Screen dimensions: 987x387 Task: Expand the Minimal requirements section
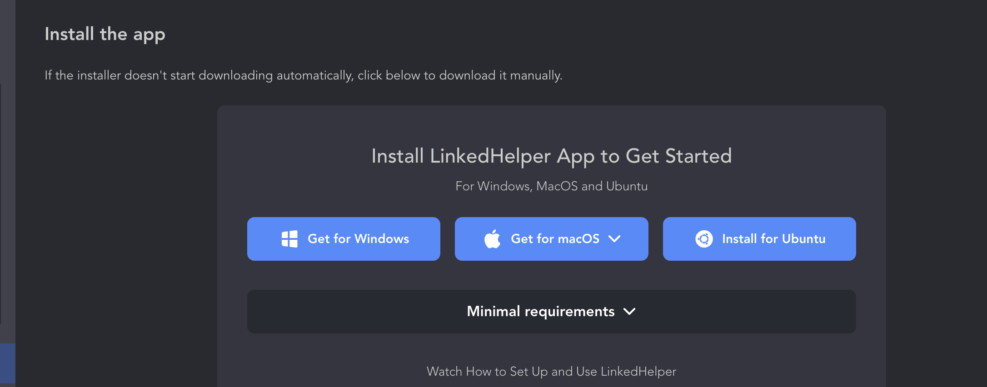click(540, 312)
